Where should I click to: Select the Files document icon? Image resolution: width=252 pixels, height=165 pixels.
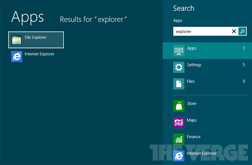[x=179, y=84]
